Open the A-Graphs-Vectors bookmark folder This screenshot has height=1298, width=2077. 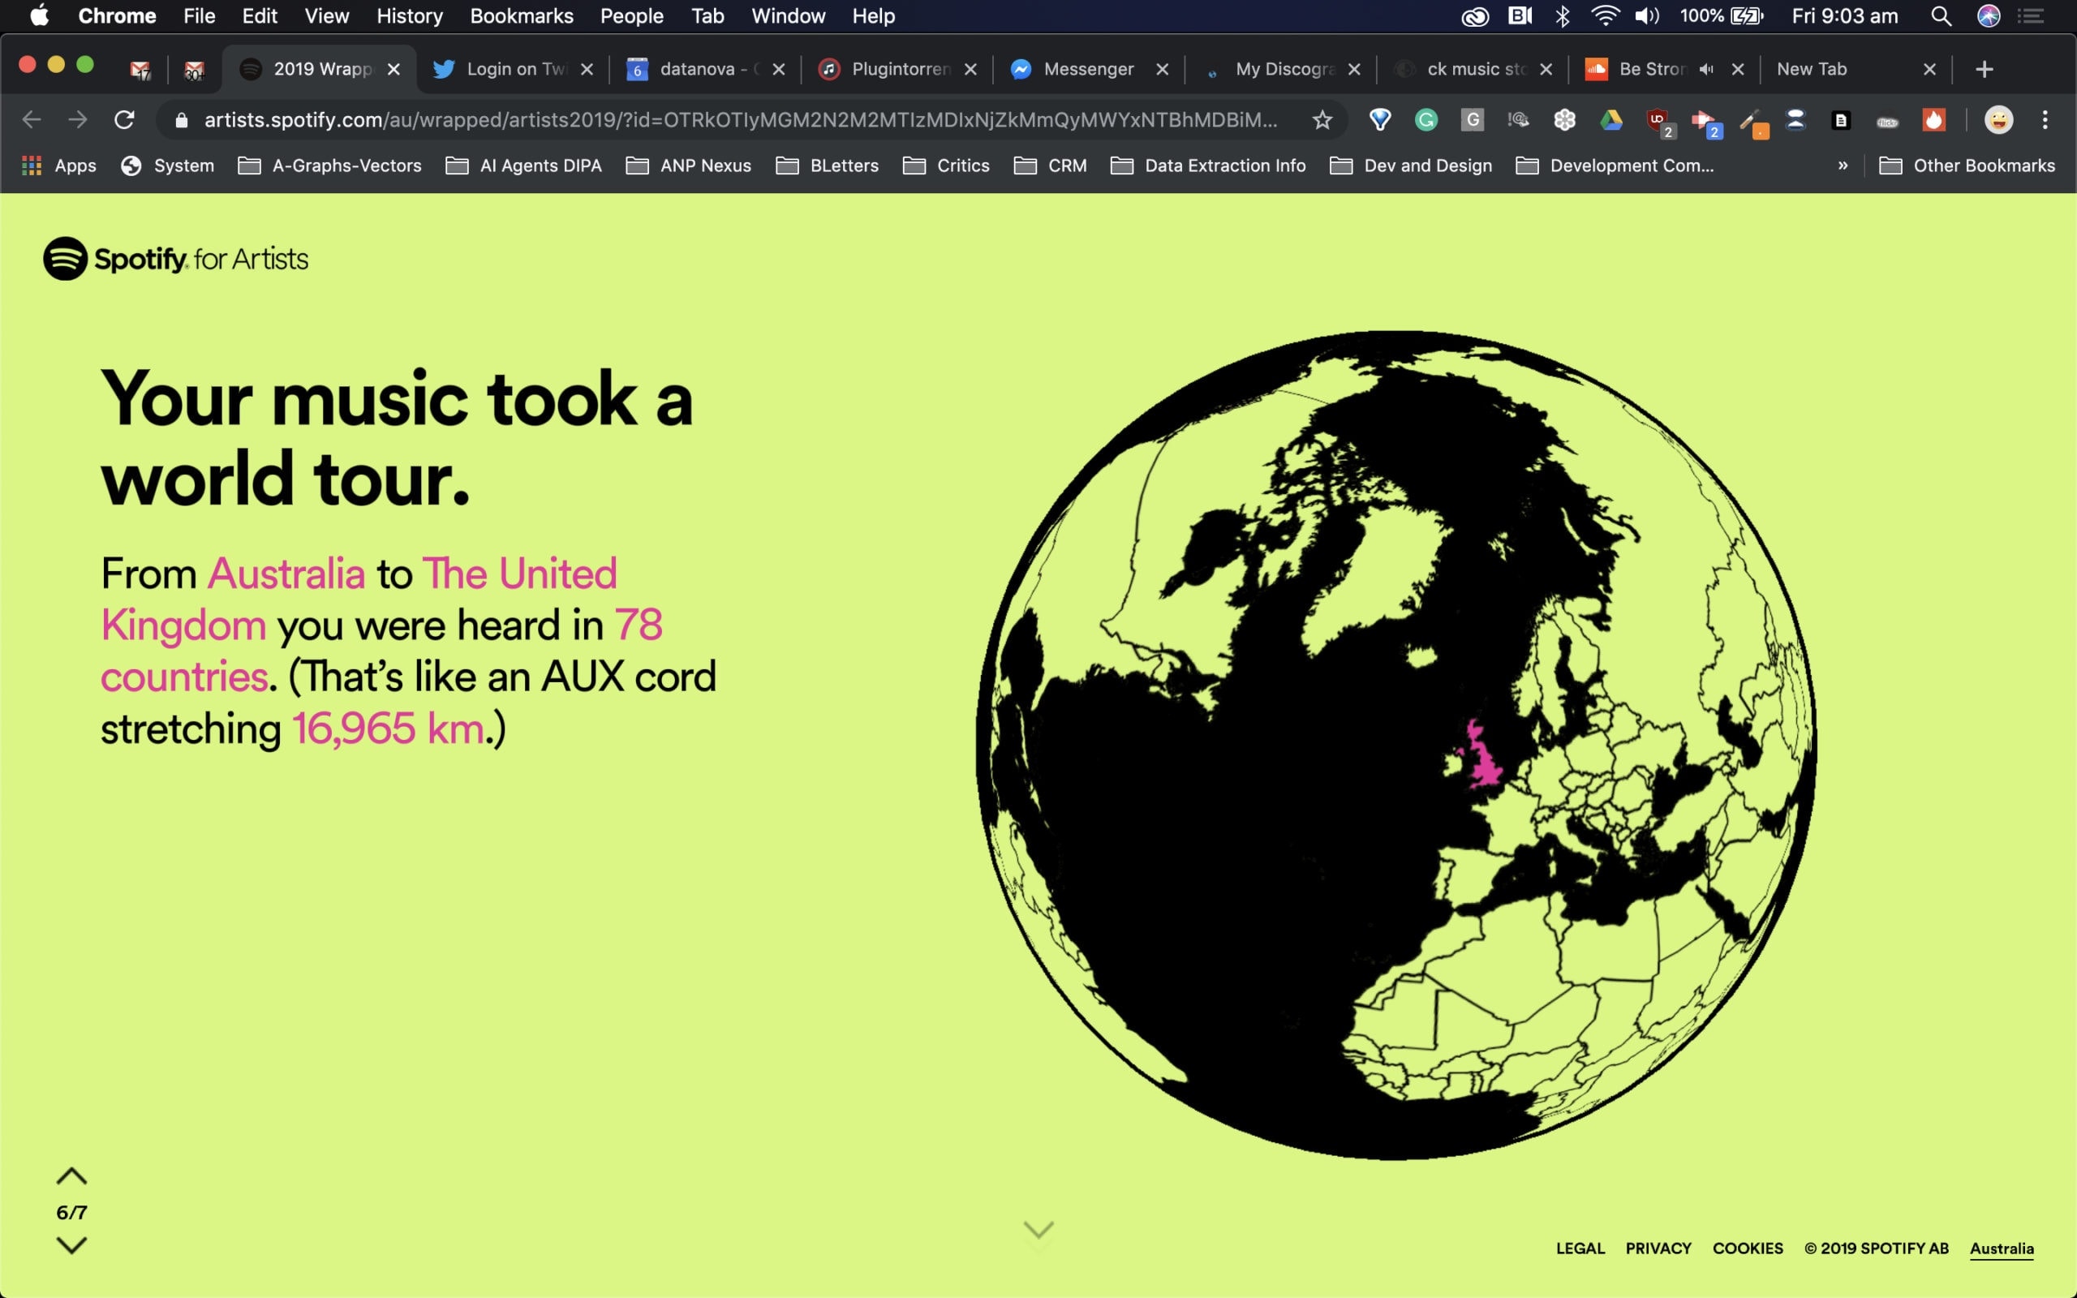pos(329,165)
